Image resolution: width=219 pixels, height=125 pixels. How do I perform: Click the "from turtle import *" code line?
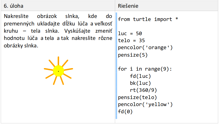click(x=148, y=19)
